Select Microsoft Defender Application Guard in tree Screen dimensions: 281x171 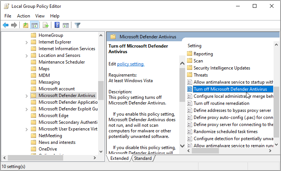coord(68,102)
